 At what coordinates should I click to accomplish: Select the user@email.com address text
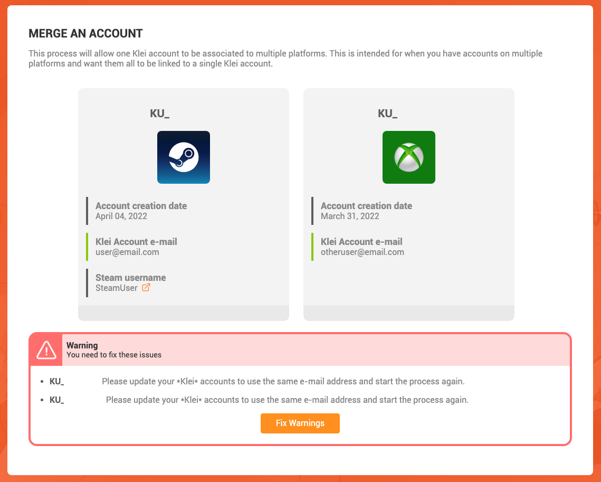[x=127, y=252]
